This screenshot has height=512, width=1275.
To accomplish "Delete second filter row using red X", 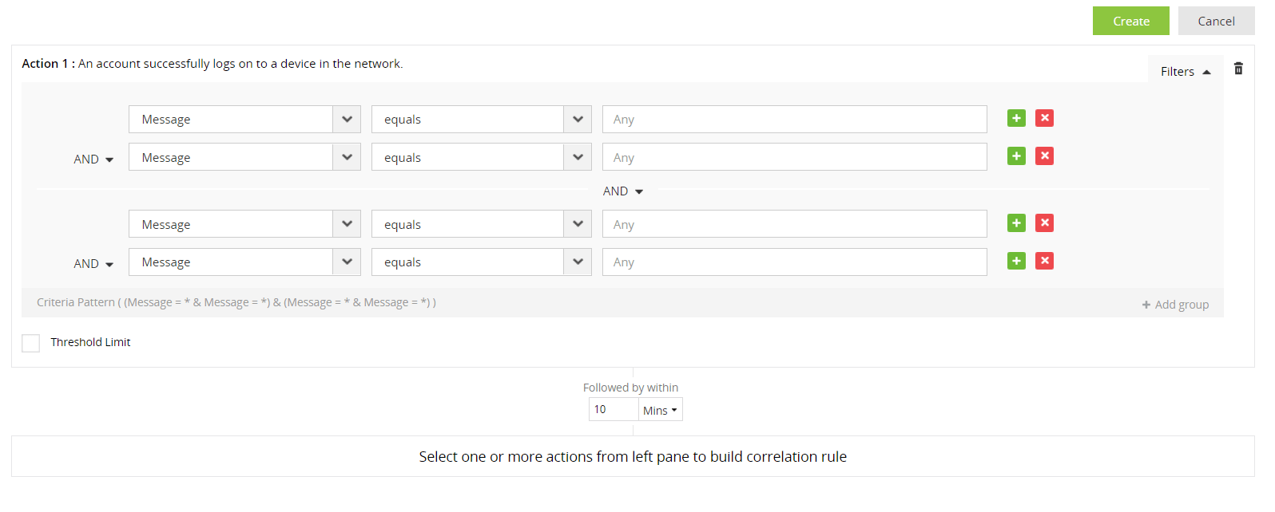I will tap(1044, 156).
